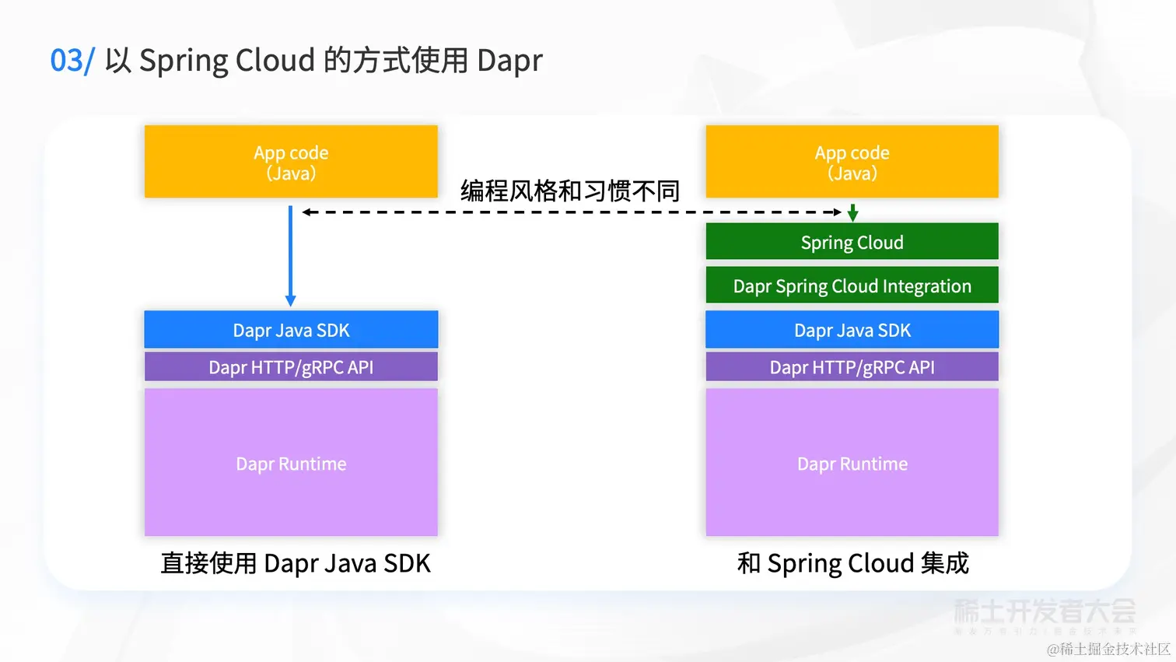Select the right 'Dapr Runtime' block
This screenshot has width=1176, height=662.
(852, 462)
